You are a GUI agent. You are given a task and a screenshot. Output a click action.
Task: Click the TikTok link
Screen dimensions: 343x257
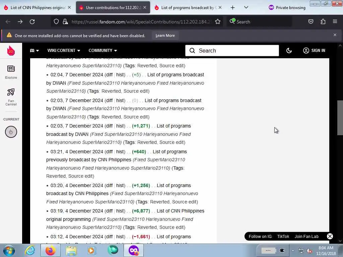283,237
